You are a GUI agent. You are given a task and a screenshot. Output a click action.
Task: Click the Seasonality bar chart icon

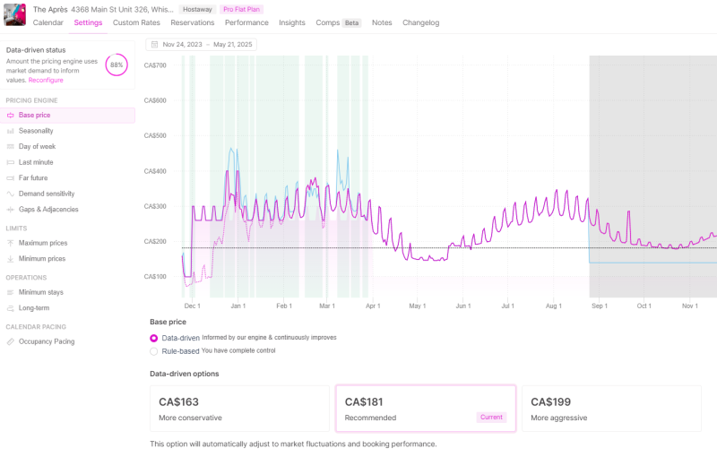[x=10, y=131]
